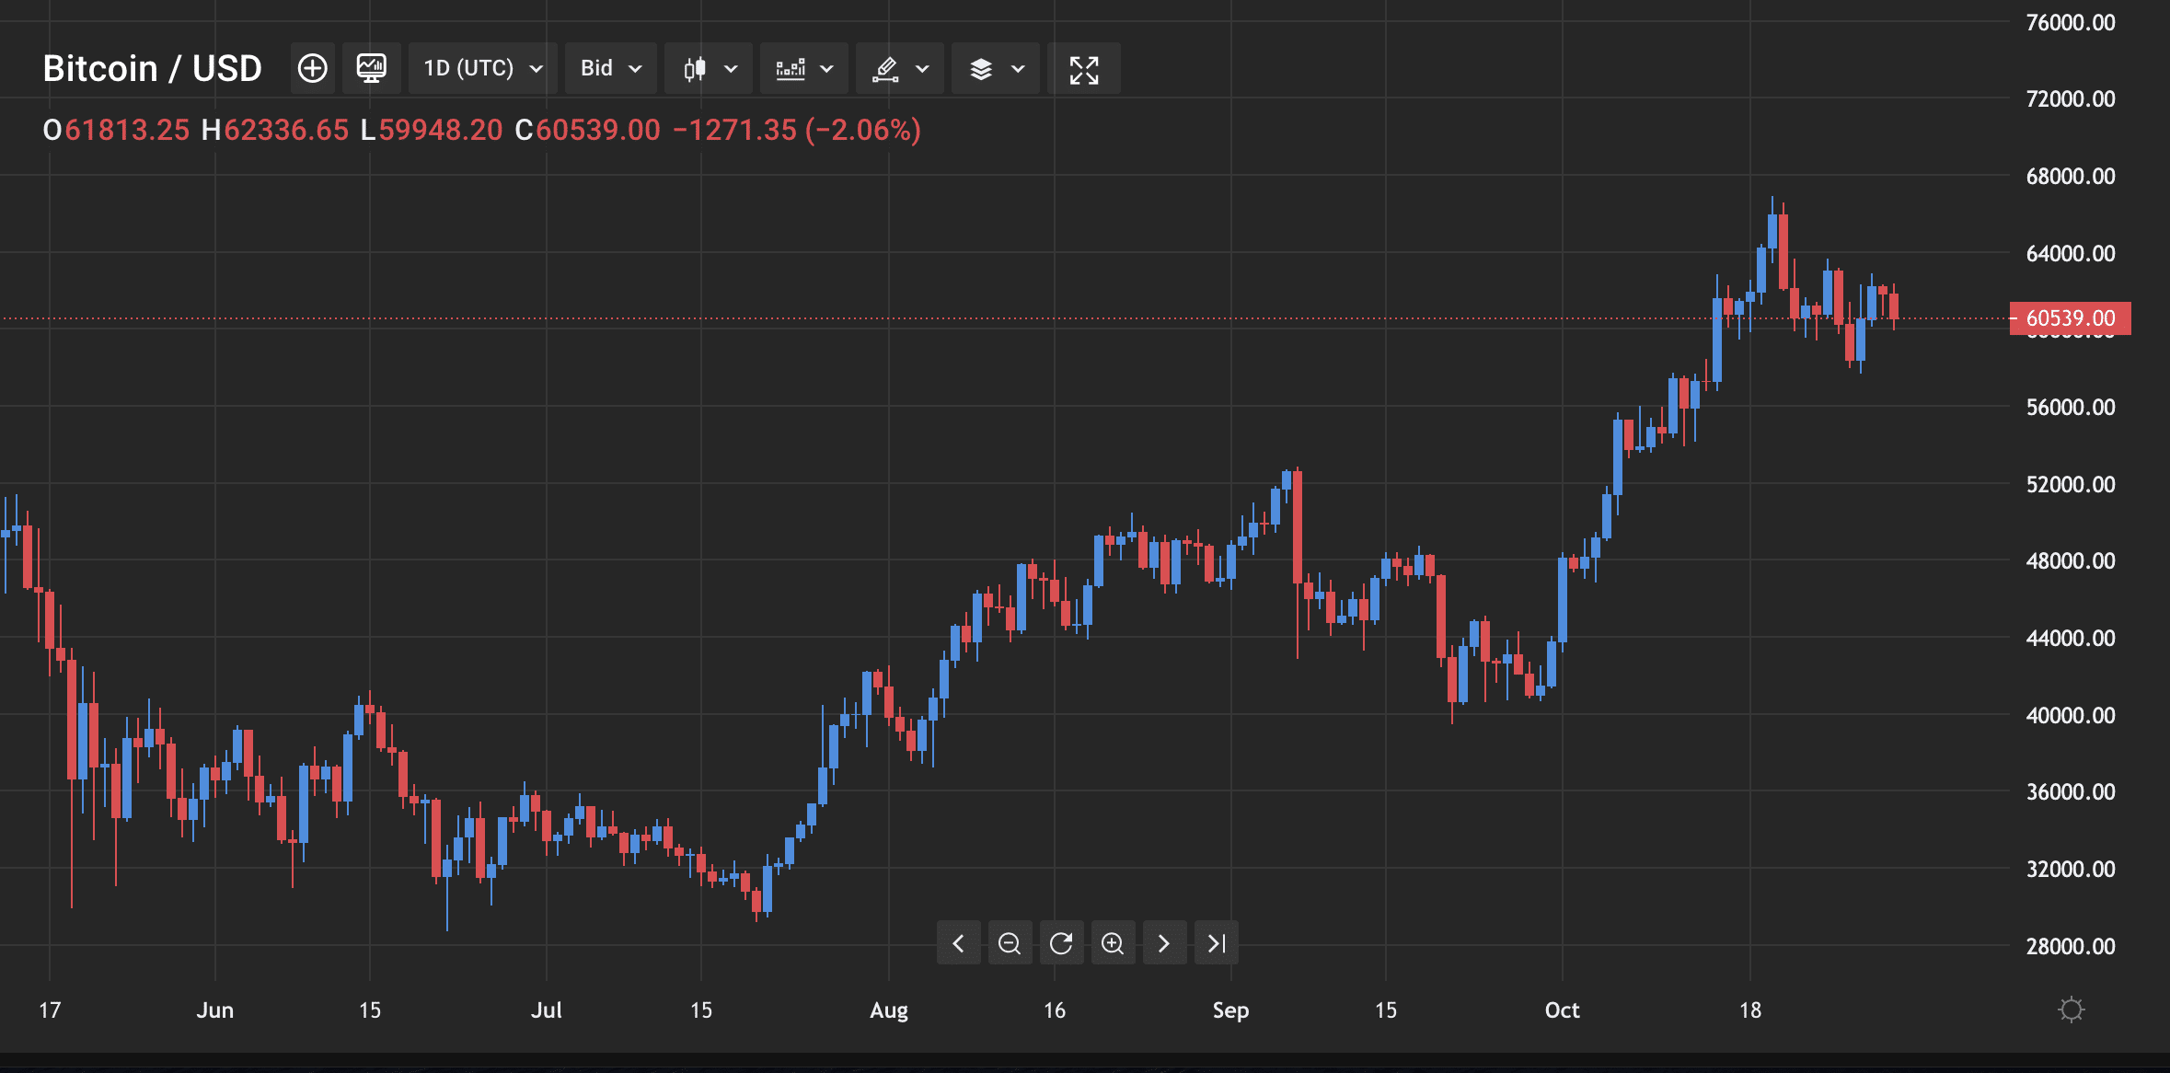
Task: Click the 44000.00 price axis label
Action: point(2071,638)
